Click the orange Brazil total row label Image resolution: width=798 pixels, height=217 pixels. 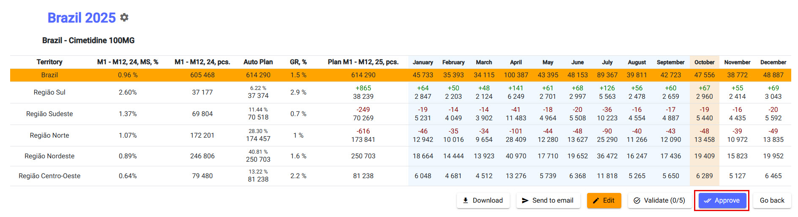[x=49, y=75]
